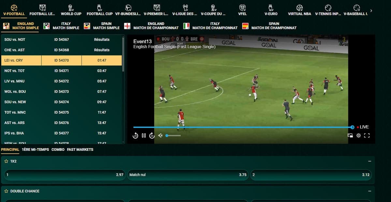This screenshot has width=391, height=202.
Task: Enable picture-in-picture mode for the video
Action: pos(350,135)
